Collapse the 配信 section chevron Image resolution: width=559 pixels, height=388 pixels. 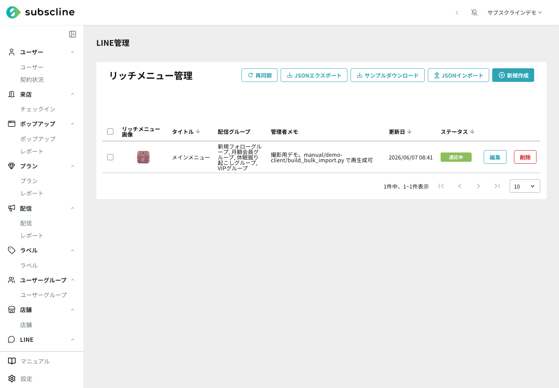73,208
